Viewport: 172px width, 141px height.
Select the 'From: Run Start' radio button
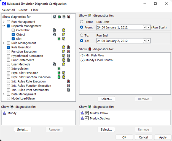(x=82, y=22)
